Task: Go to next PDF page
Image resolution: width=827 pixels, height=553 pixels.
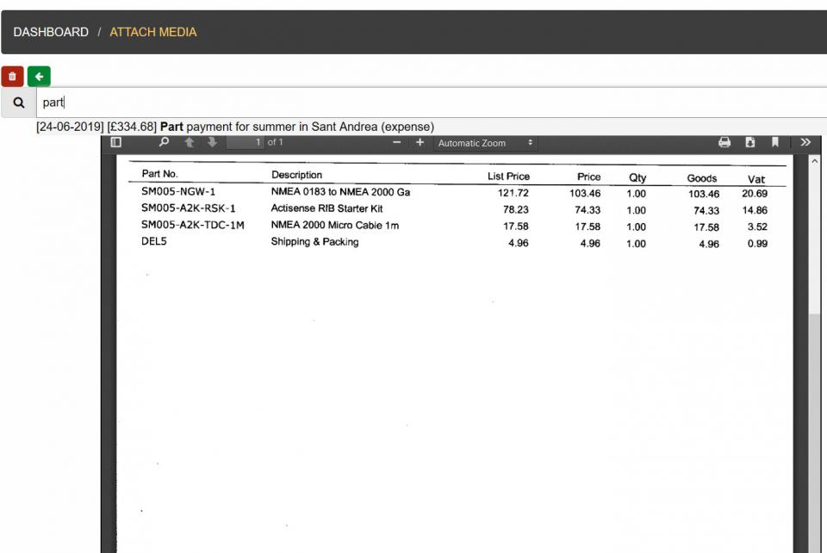Action: (212, 143)
